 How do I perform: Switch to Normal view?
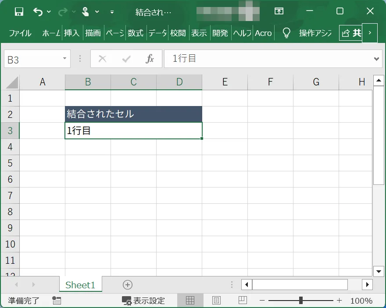click(190, 300)
